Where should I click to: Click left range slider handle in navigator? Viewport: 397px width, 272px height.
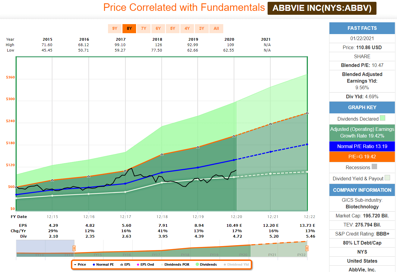click(x=74, y=248)
